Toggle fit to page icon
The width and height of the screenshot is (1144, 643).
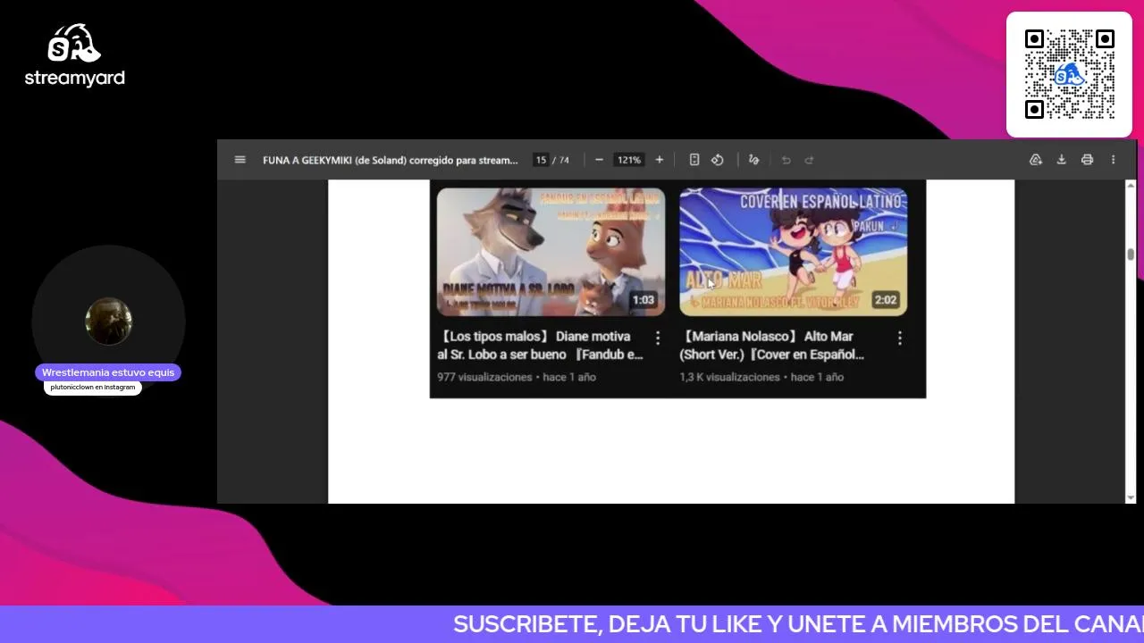pyautogui.click(x=694, y=160)
